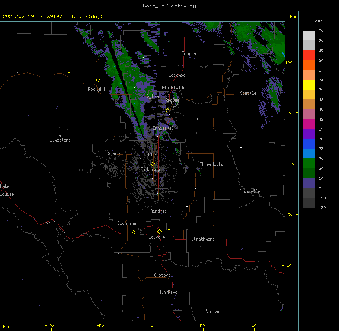Image resolution: width=339 pixels, height=331 pixels.
Task: Click the Olds label
Action: click(153, 155)
